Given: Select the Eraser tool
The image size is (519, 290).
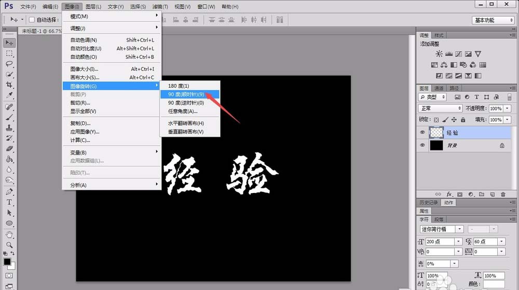Looking at the screenshot, I should (9, 149).
